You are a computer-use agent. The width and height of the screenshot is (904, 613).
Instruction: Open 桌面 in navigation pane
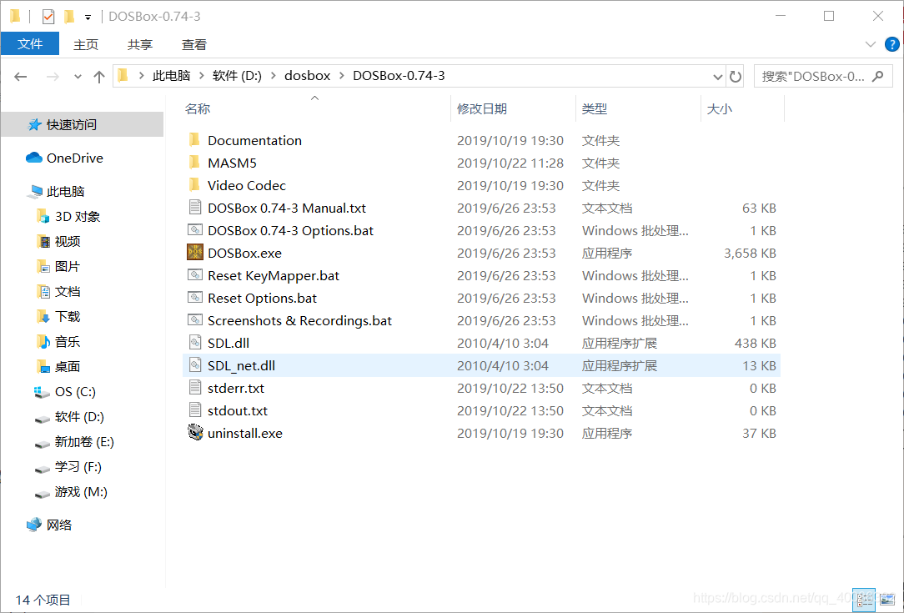pyautogui.click(x=68, y=366)
